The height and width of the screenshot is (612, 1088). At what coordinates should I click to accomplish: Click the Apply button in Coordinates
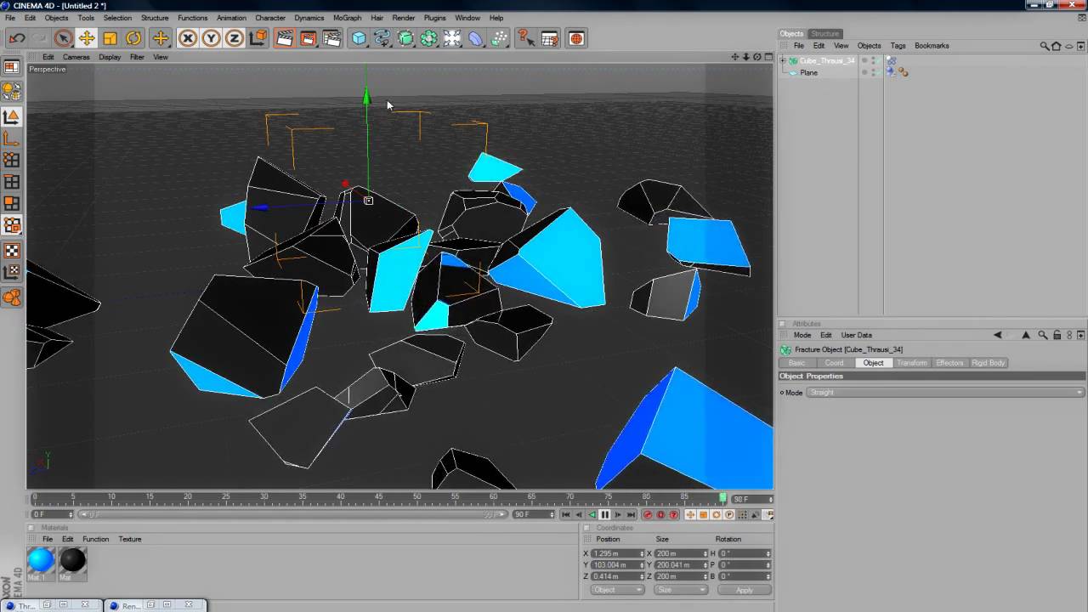click(744, 590)
